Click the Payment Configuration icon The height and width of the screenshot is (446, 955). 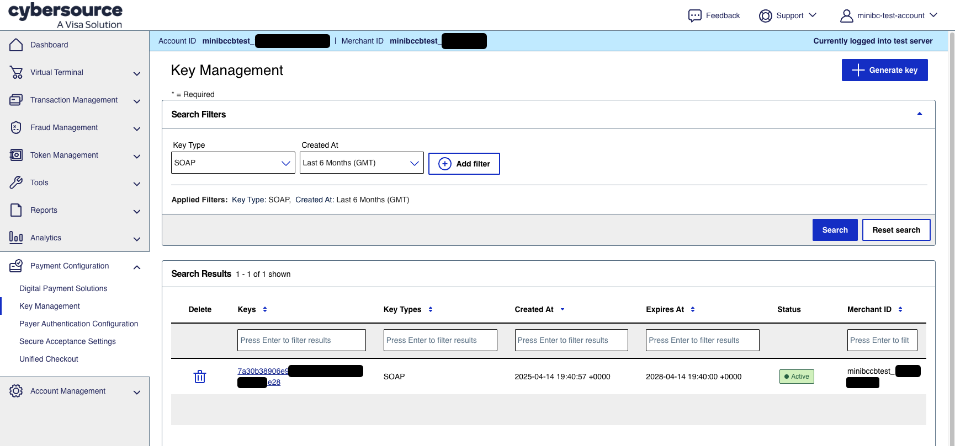pyautogui.click(x=16, y=266)
